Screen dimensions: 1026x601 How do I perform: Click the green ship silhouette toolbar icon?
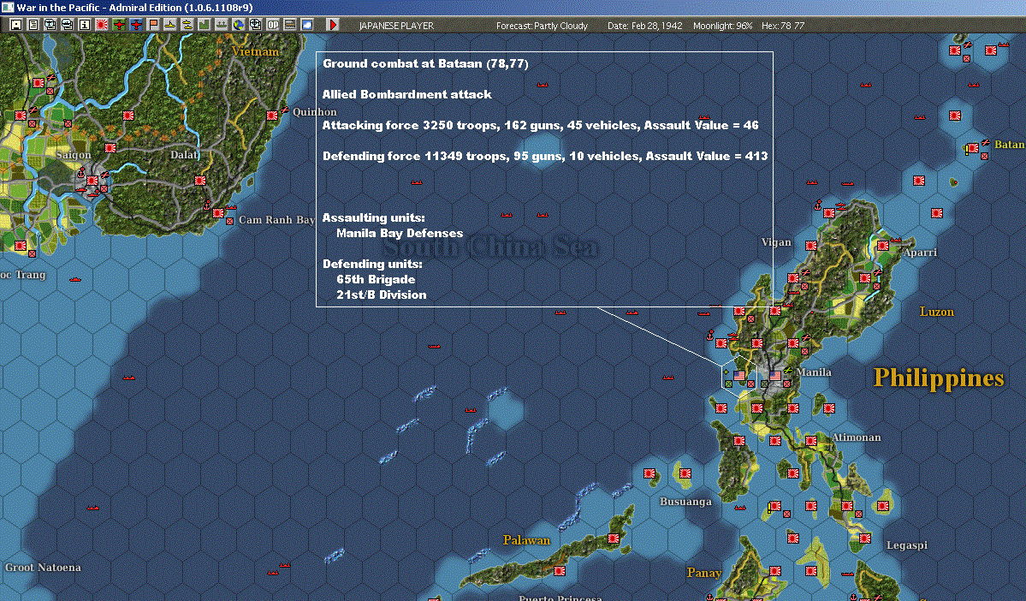(221, 25)
